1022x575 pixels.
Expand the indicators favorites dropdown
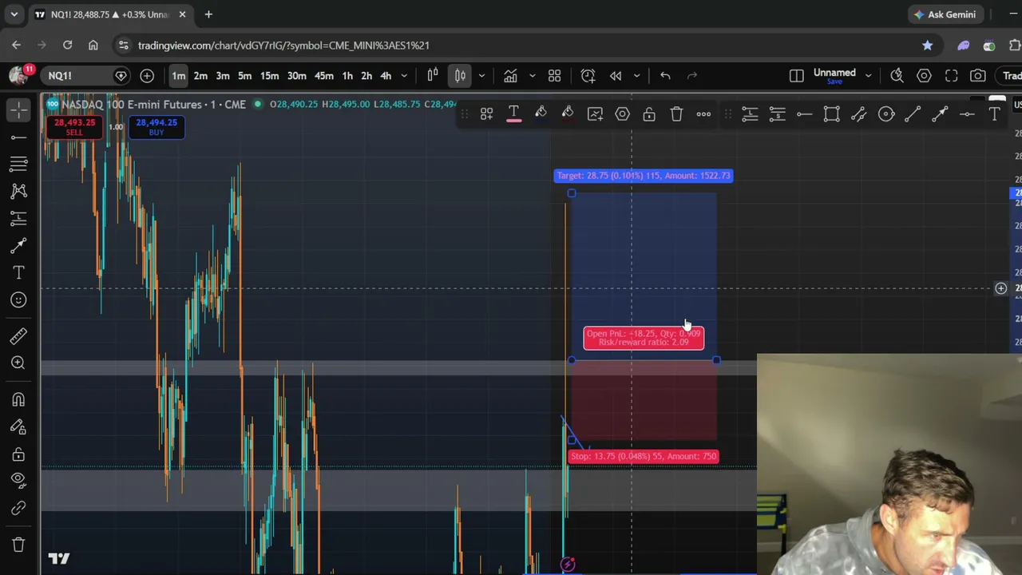tap(532, 76)
